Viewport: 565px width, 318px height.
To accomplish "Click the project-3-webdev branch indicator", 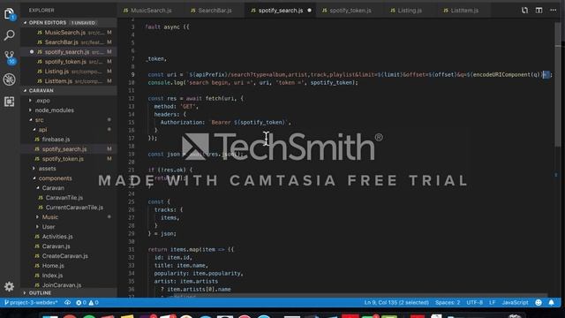I will point(31,302).
